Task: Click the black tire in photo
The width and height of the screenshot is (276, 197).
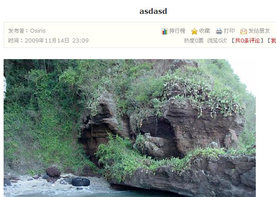Action: (x=81, y=182)
